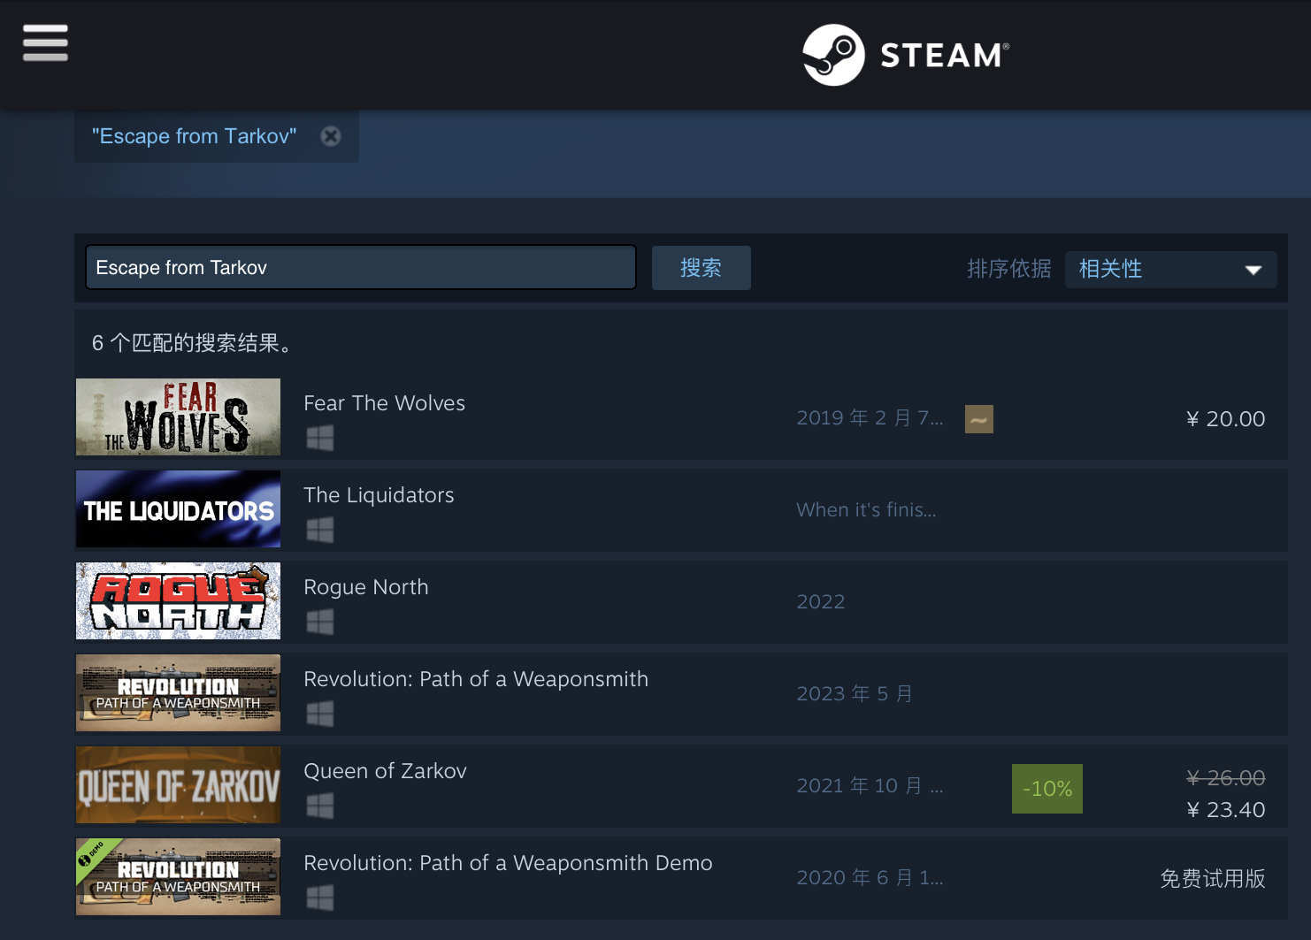
Task: Click the ¥ 23.40 discounted price
Action: click(1225, 810)
